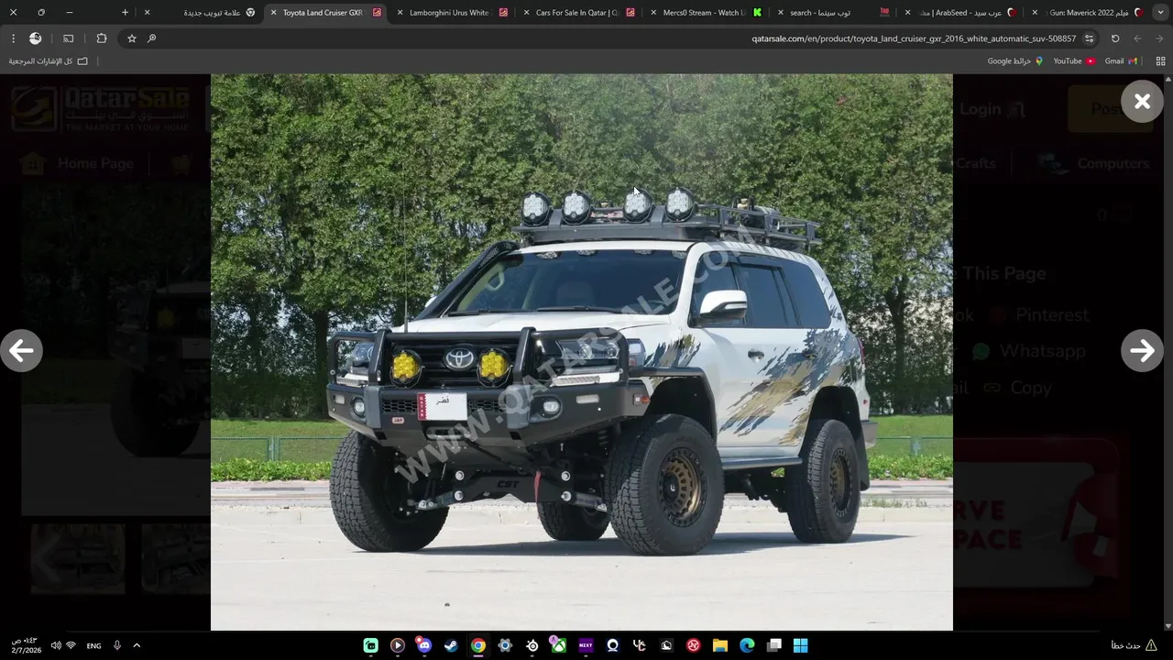This screenshot has width=1173, height=660.
Task: Open the volume speaker icon in tray
Action: coord(56,645)
